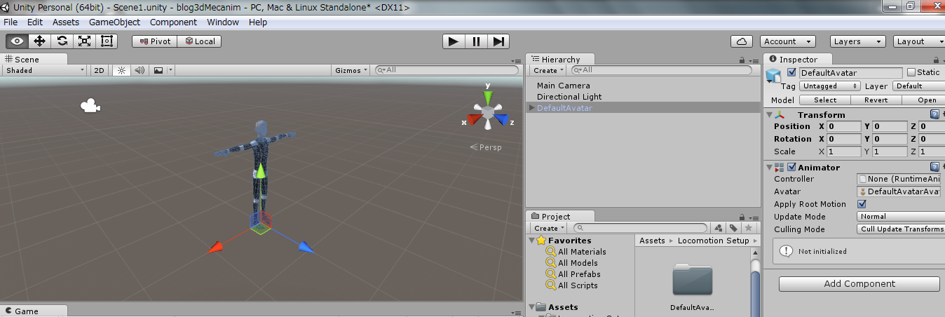945x317 pixels.
Task: Click the Pause button
Action: click(476, 41)
